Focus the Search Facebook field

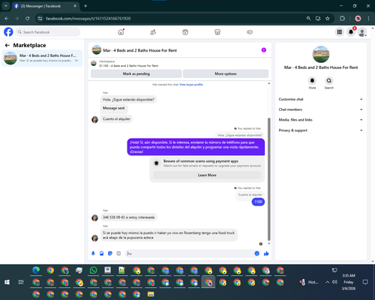48,32
